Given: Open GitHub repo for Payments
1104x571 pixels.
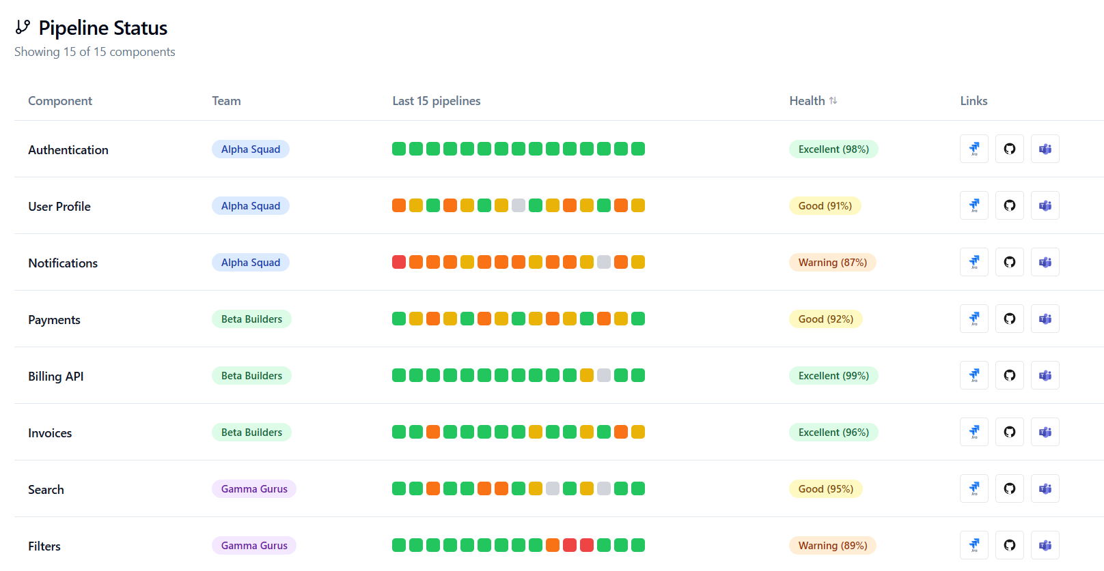Looking at the screenshot, I should point(1010,319).
